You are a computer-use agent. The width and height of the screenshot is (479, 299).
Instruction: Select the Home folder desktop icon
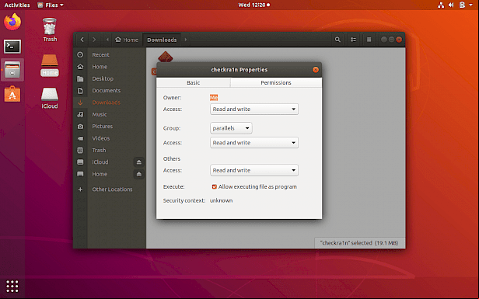(50, 65)
